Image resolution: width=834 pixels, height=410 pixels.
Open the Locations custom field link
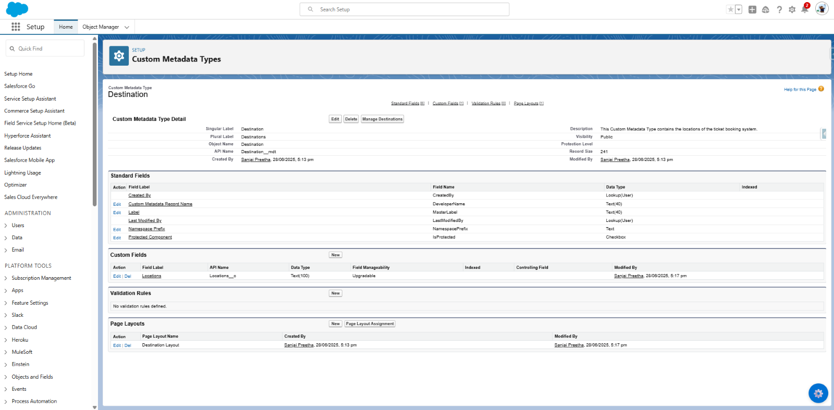point(152,276)
